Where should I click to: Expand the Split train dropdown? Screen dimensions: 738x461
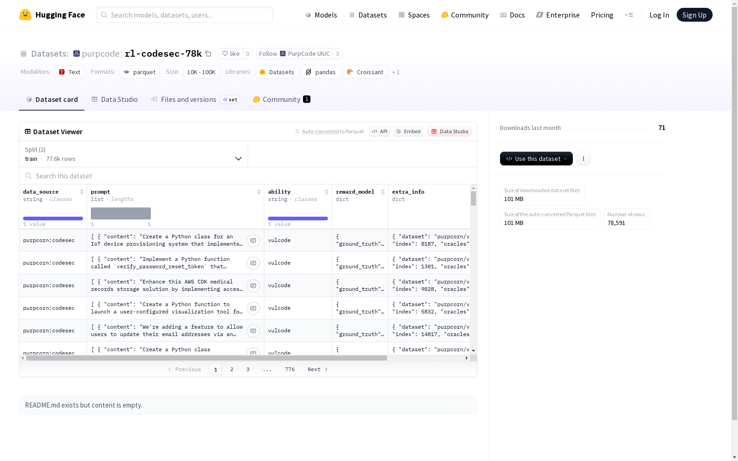point(133,154)
